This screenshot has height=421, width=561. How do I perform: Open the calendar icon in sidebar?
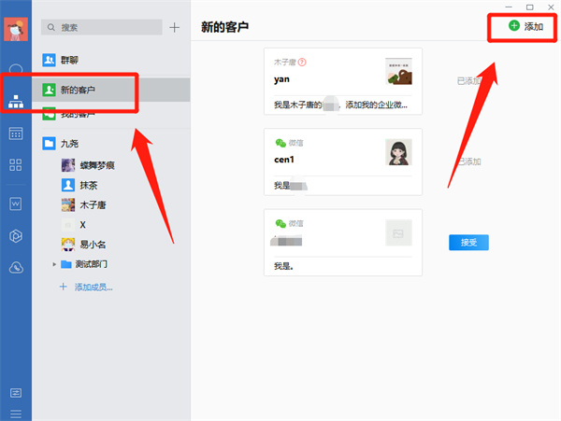pos(16,133)
